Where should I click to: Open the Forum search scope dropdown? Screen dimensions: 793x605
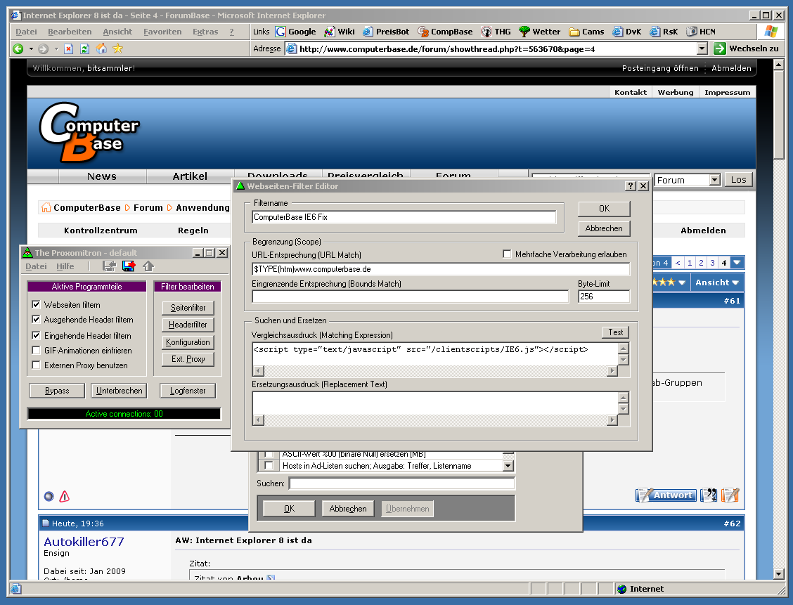(x=715, y=180)
